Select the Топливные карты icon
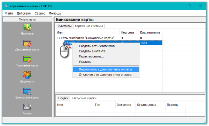The height and width of the screenshot is (126, 209). click(x=27, y=59)
